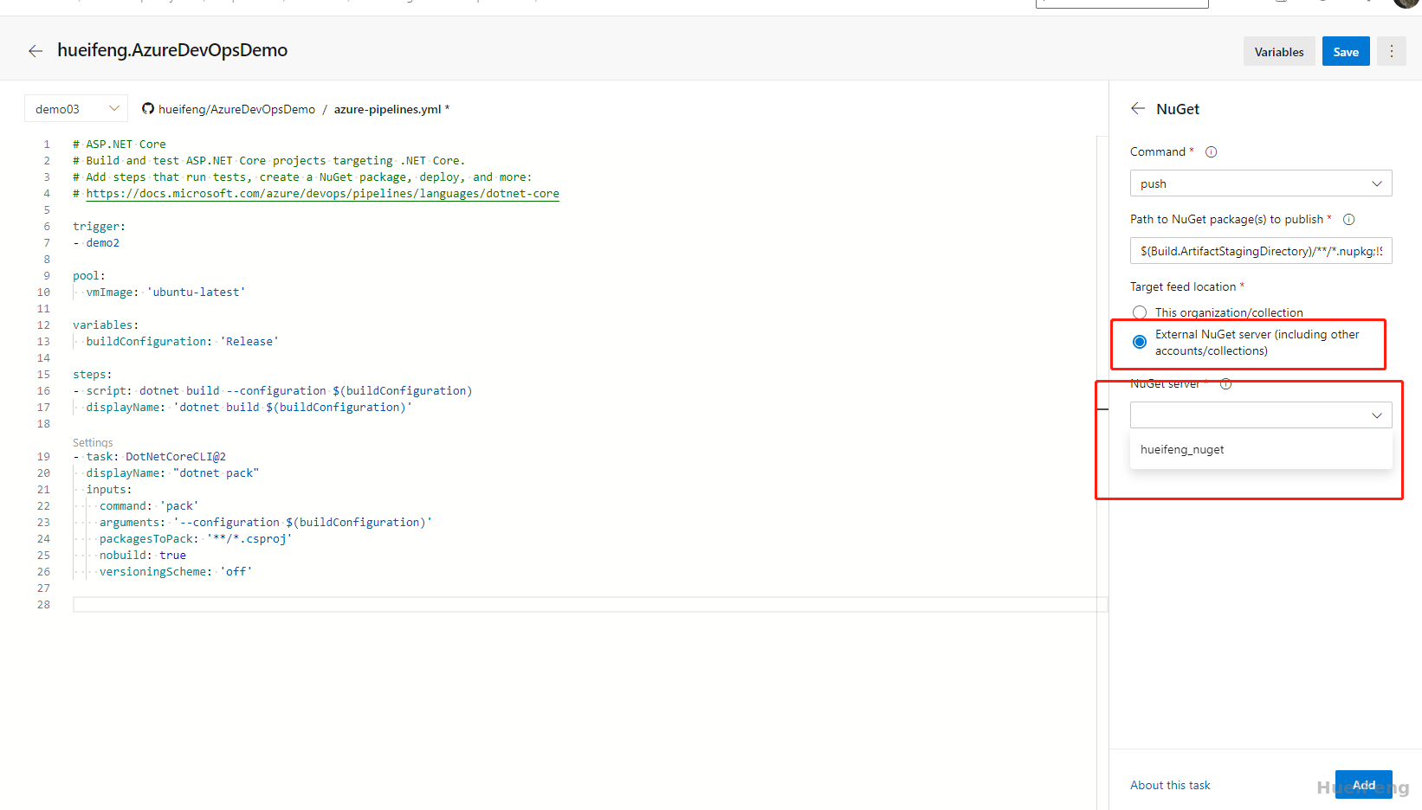The width and height of the screenshot is (1422, 810).
Task: Click the packagesToPack: '**/*.csproj' line
Action: pos(196,539)
